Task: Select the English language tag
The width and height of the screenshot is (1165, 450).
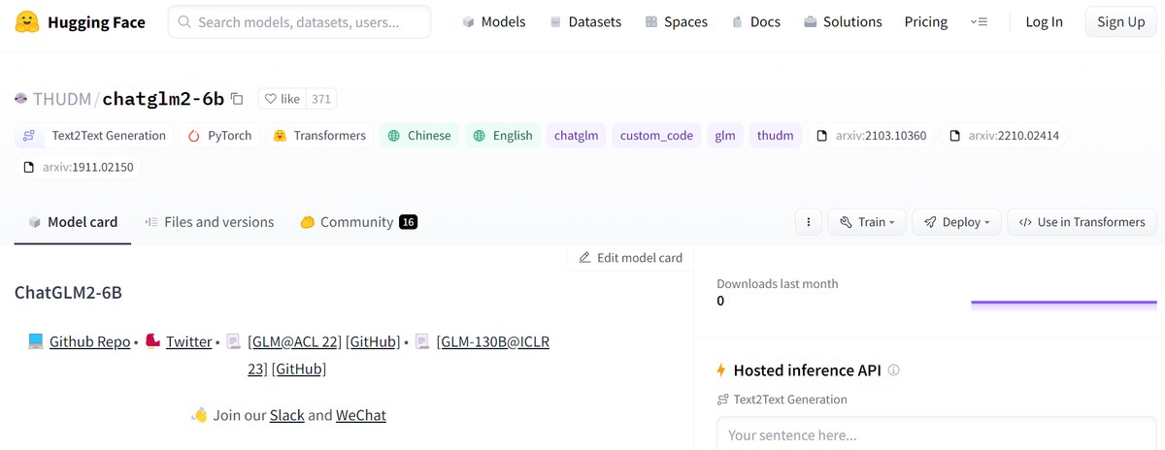Action: point(503,136)
